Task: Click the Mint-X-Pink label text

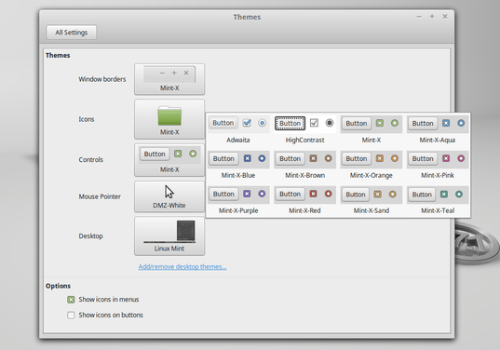Action: tap(438, 175)
